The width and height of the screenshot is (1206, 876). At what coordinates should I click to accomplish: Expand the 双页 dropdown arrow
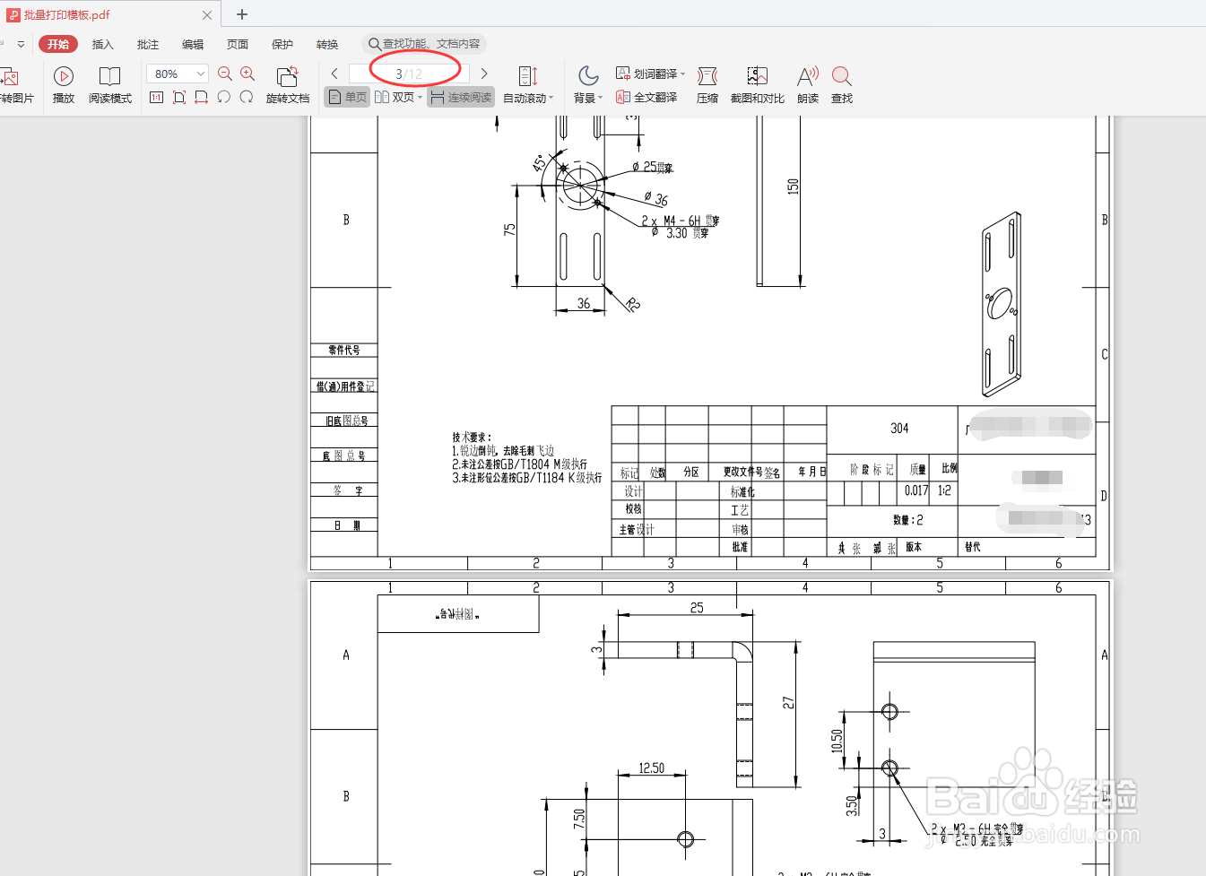point(420,98)
